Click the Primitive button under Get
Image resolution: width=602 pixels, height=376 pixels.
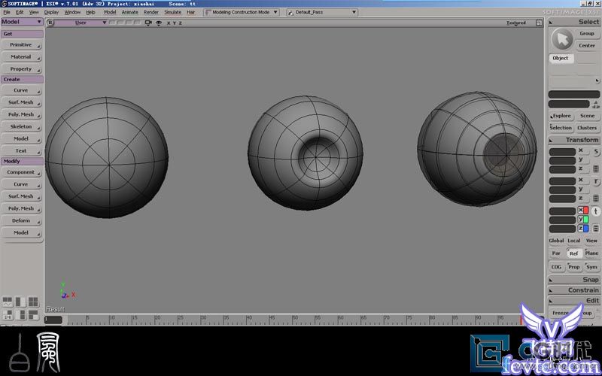21,45
